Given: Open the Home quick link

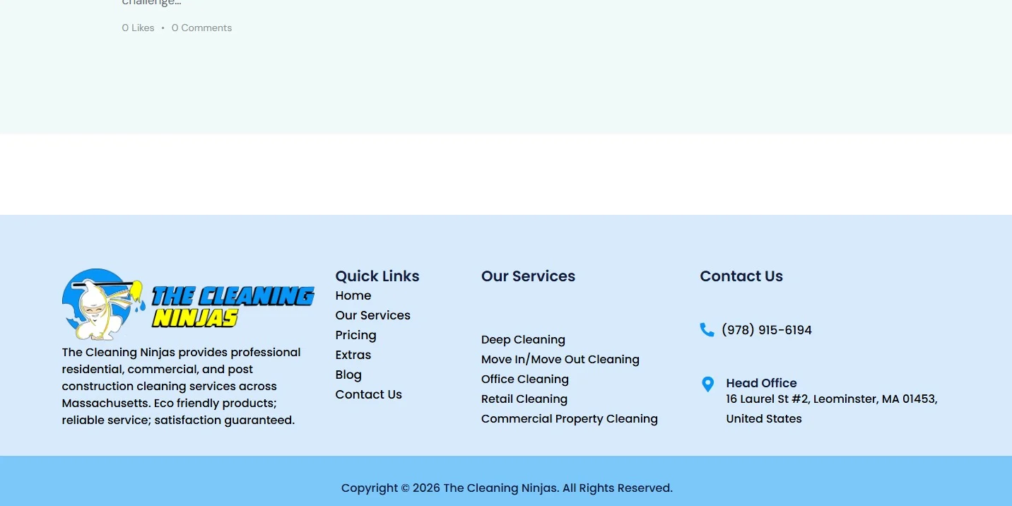Looking at the screenshot, I should 353,295.
